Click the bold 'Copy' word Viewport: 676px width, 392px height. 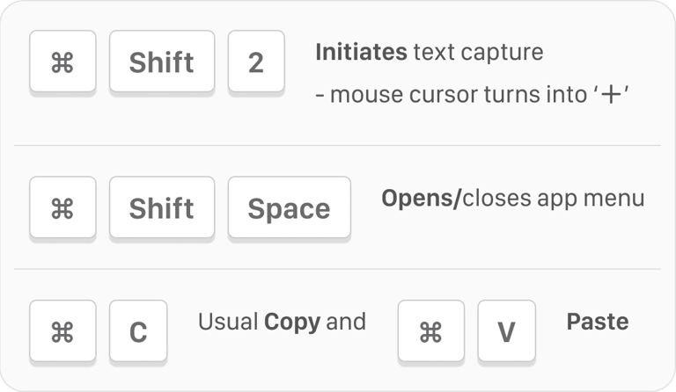coord(291,322)
